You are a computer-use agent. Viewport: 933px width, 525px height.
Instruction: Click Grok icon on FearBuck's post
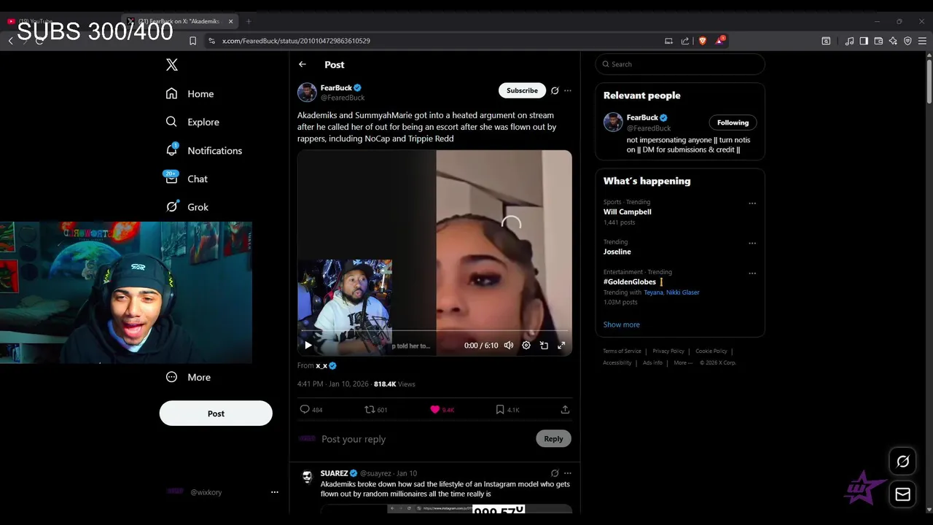click(555, 90)
